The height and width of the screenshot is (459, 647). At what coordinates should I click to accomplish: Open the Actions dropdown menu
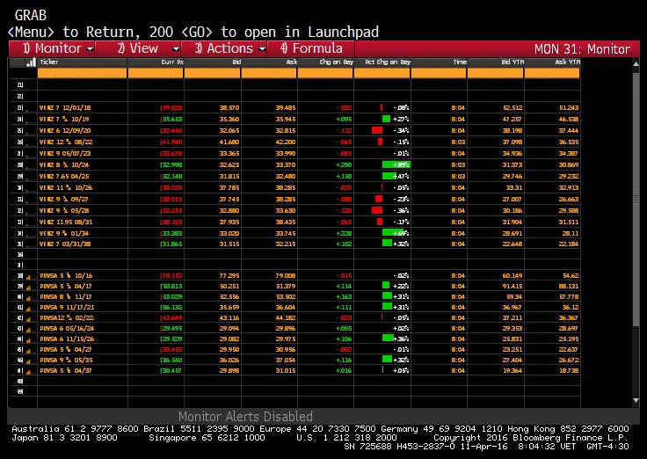(229, 48)
